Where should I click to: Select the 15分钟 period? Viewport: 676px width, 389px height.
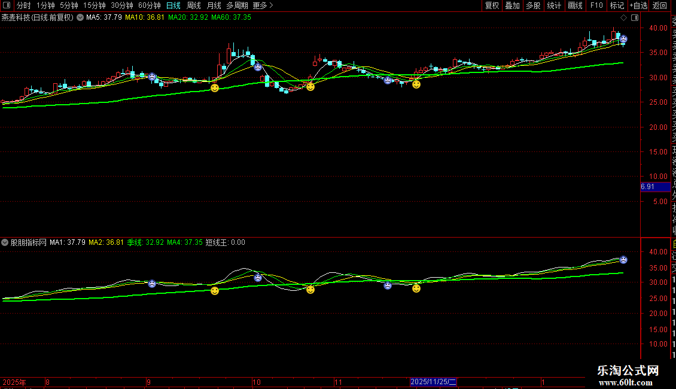point(94,5)
